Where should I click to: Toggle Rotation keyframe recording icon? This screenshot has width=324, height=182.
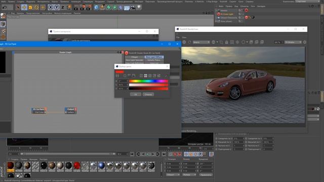(195, 154)
